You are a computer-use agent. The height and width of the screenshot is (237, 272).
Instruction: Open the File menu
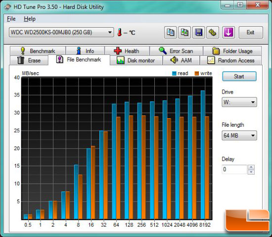[x=11, y=19]
